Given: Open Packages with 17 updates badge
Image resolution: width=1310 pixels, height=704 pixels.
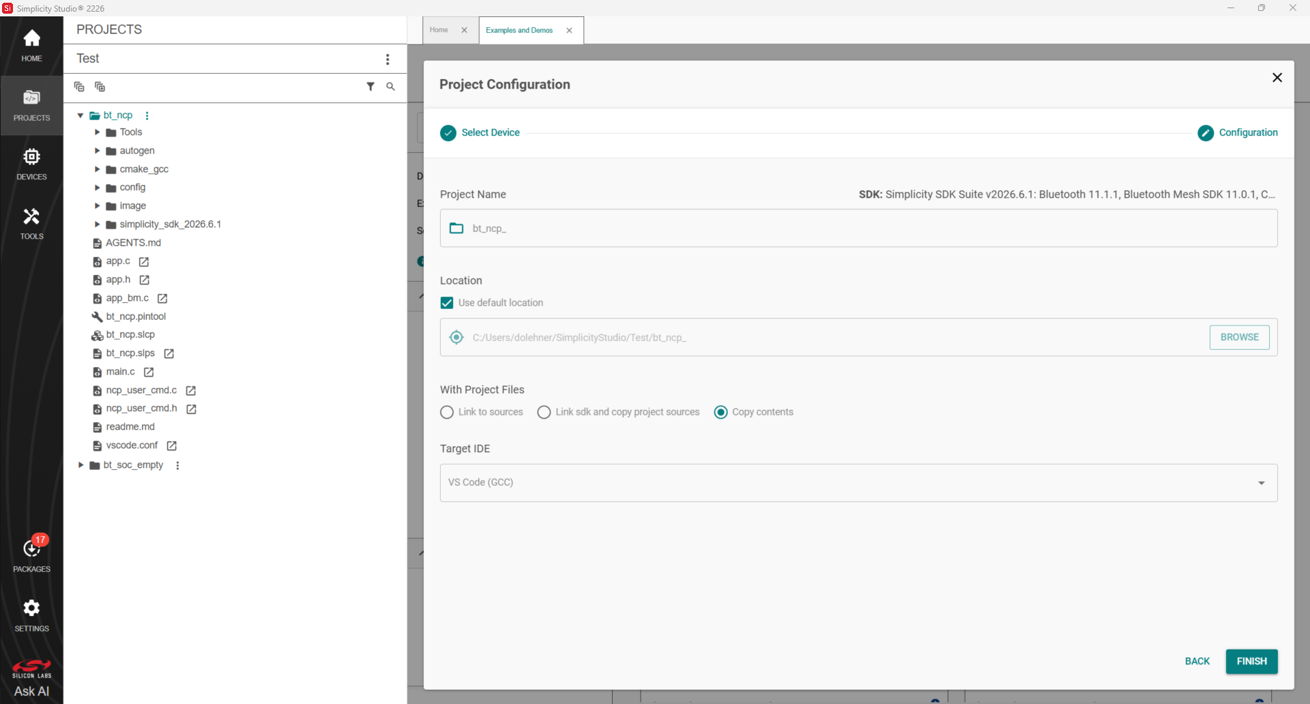Looking at the screenshot, I should [x=31, y=555].
